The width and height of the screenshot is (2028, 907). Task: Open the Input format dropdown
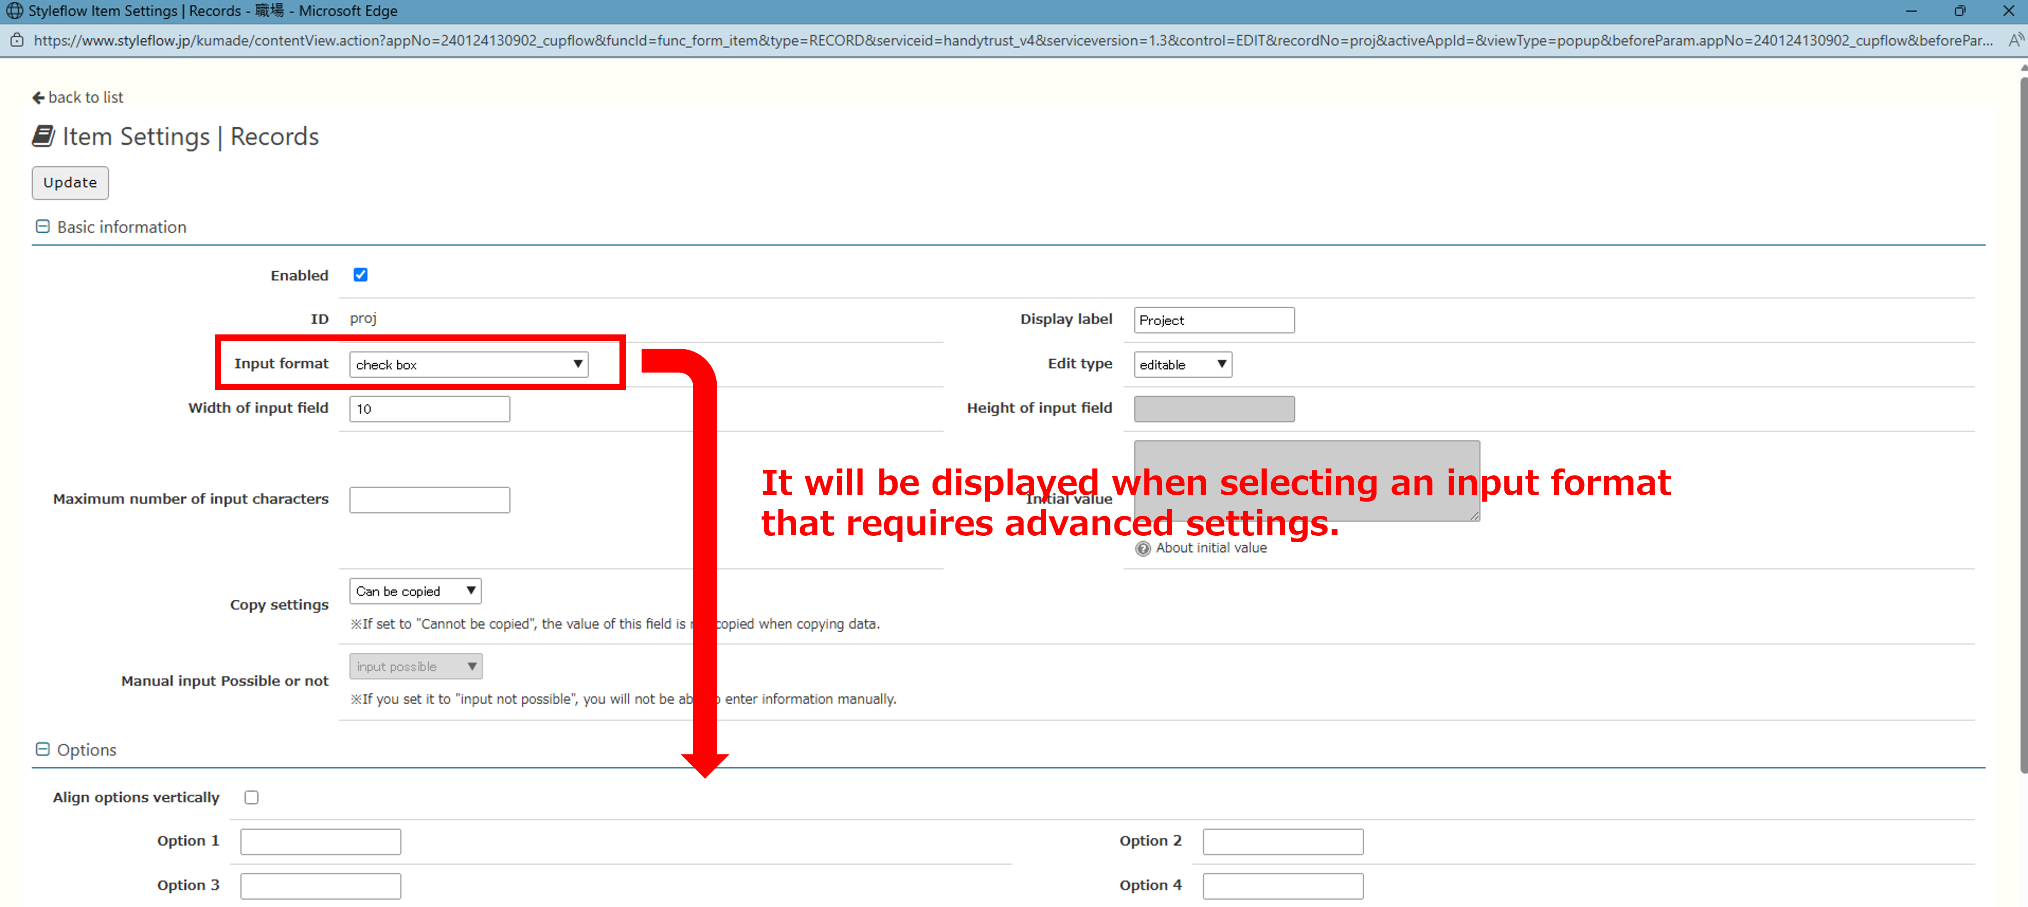click(468, 364)
